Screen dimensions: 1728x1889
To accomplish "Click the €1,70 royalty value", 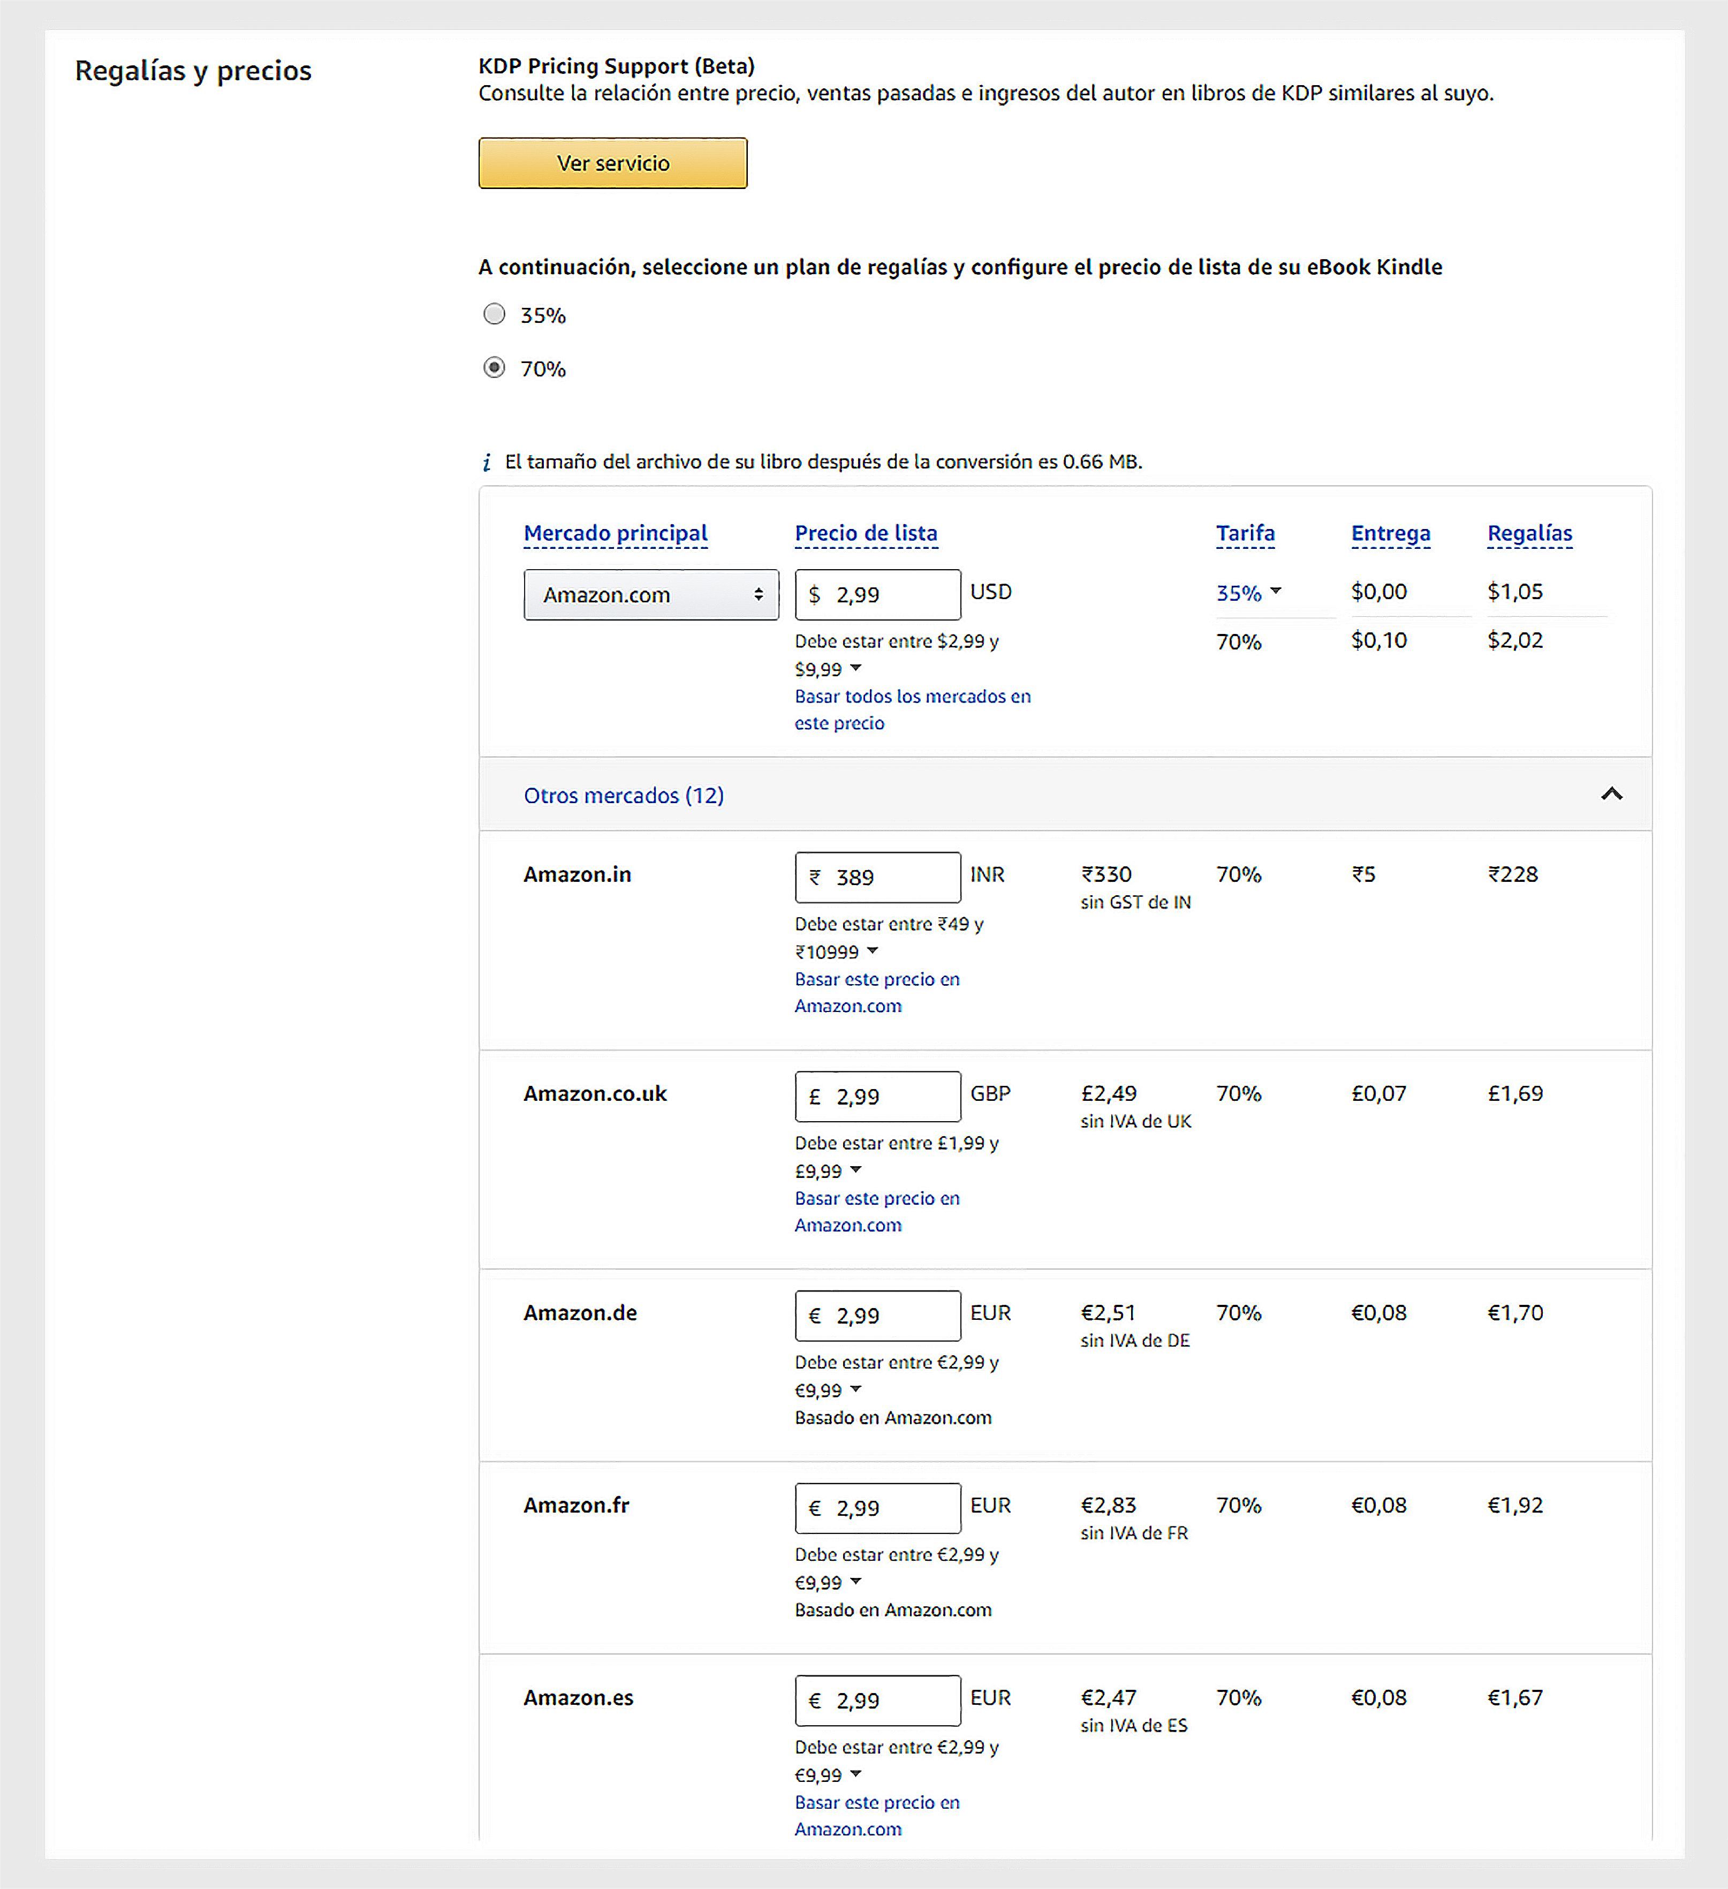I will pyautogui.click(x=1514, y=1313).
